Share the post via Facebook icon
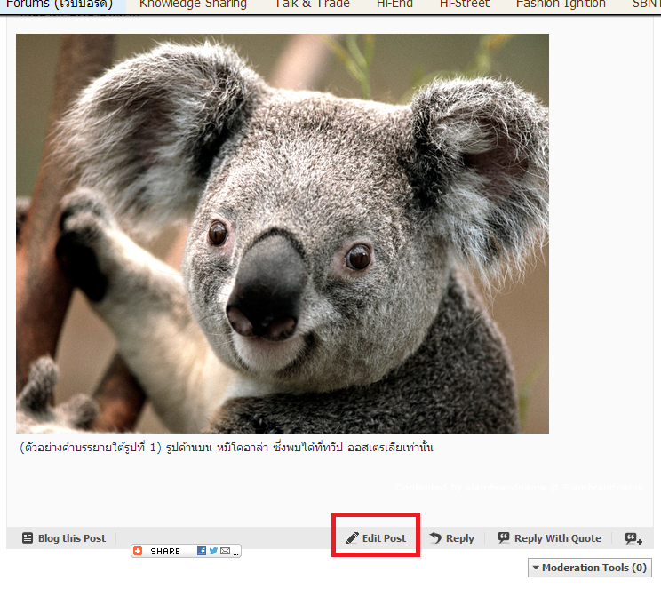The height and width of the screenshot is (589, 661). tap(202, 552)
